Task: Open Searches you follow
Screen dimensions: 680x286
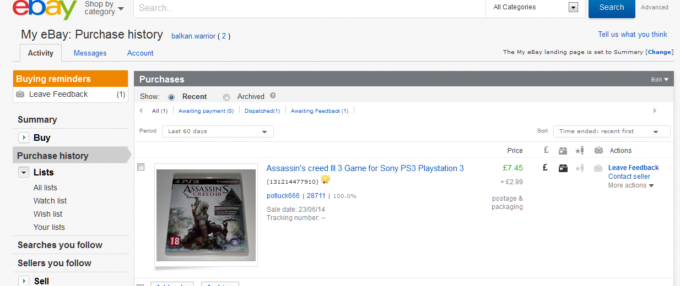Action: pos(60,245)
